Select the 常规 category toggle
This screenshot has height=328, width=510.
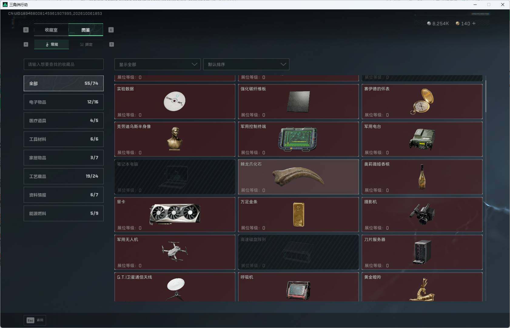(52, 44)
